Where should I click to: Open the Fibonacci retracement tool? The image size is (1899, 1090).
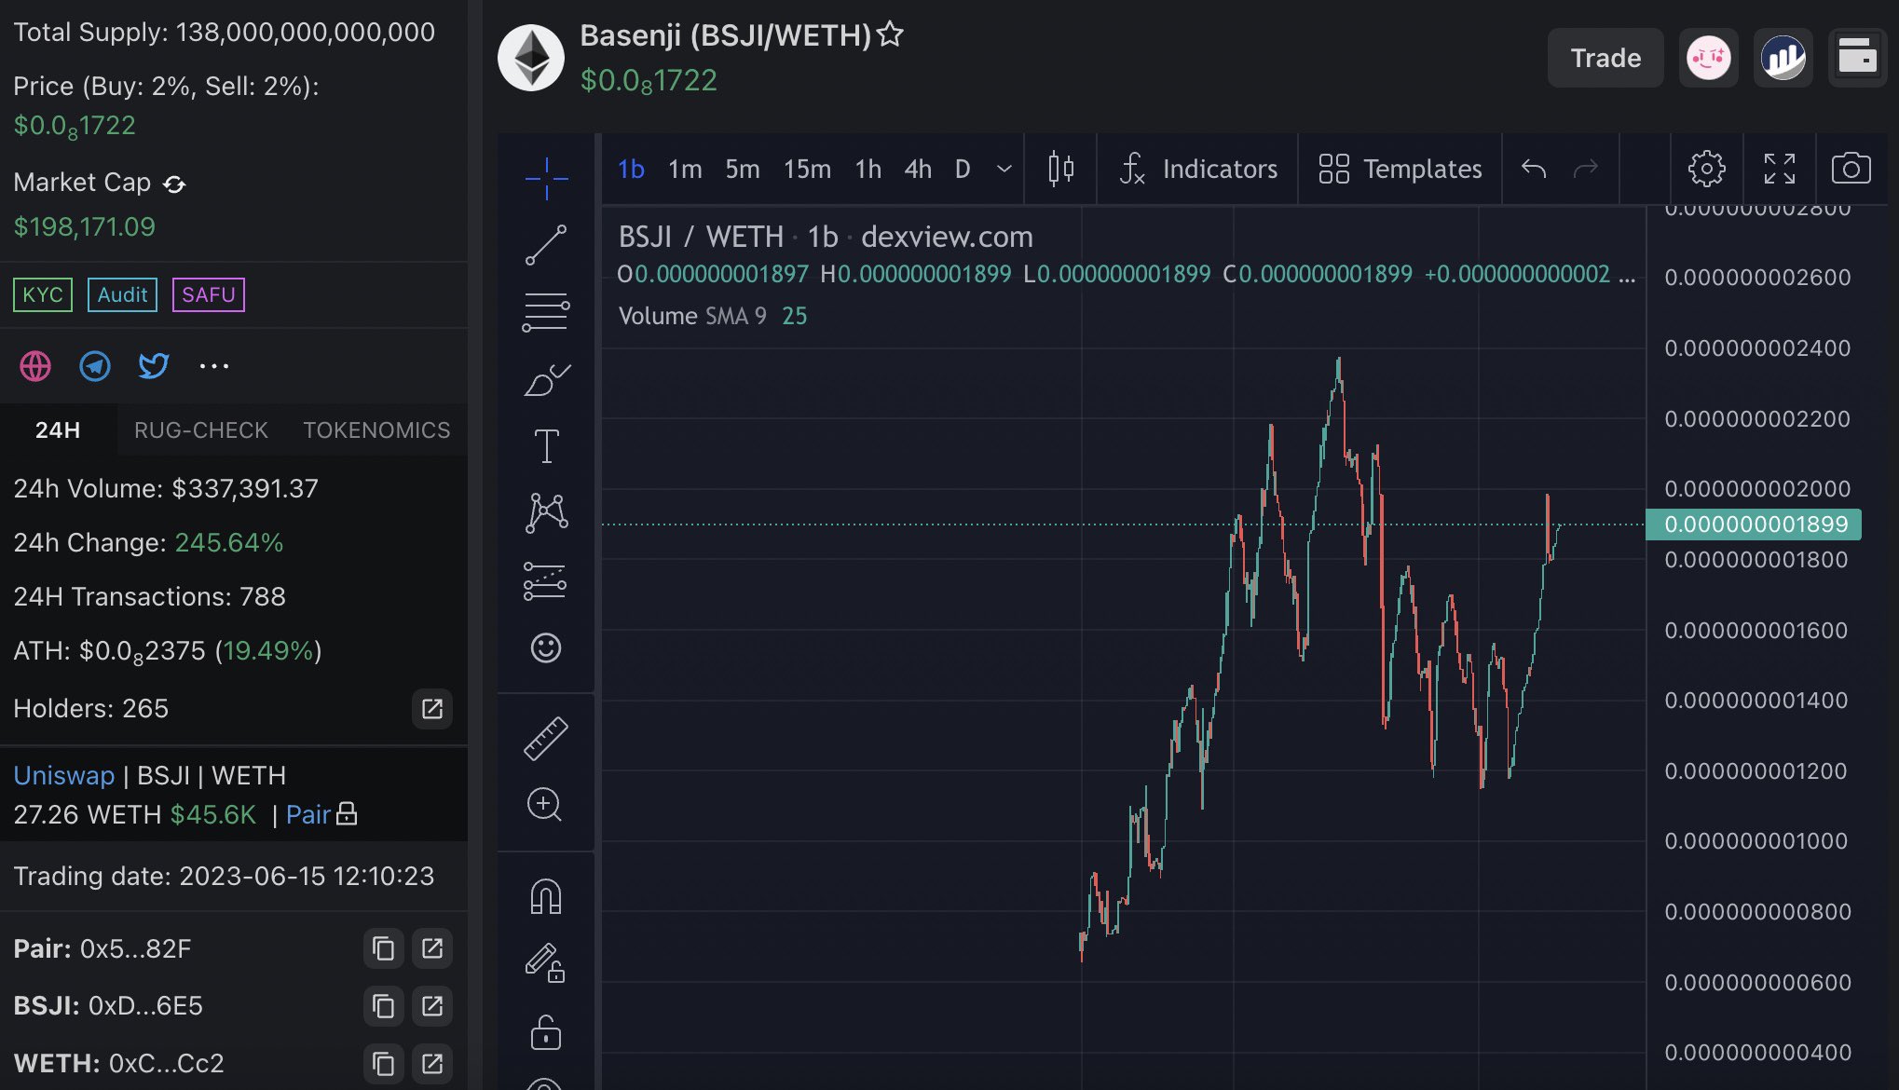pyautogui.click(x=546, y=312)
